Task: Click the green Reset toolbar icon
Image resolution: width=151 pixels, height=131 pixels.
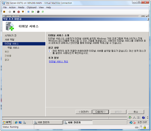Action: (33, 12)
